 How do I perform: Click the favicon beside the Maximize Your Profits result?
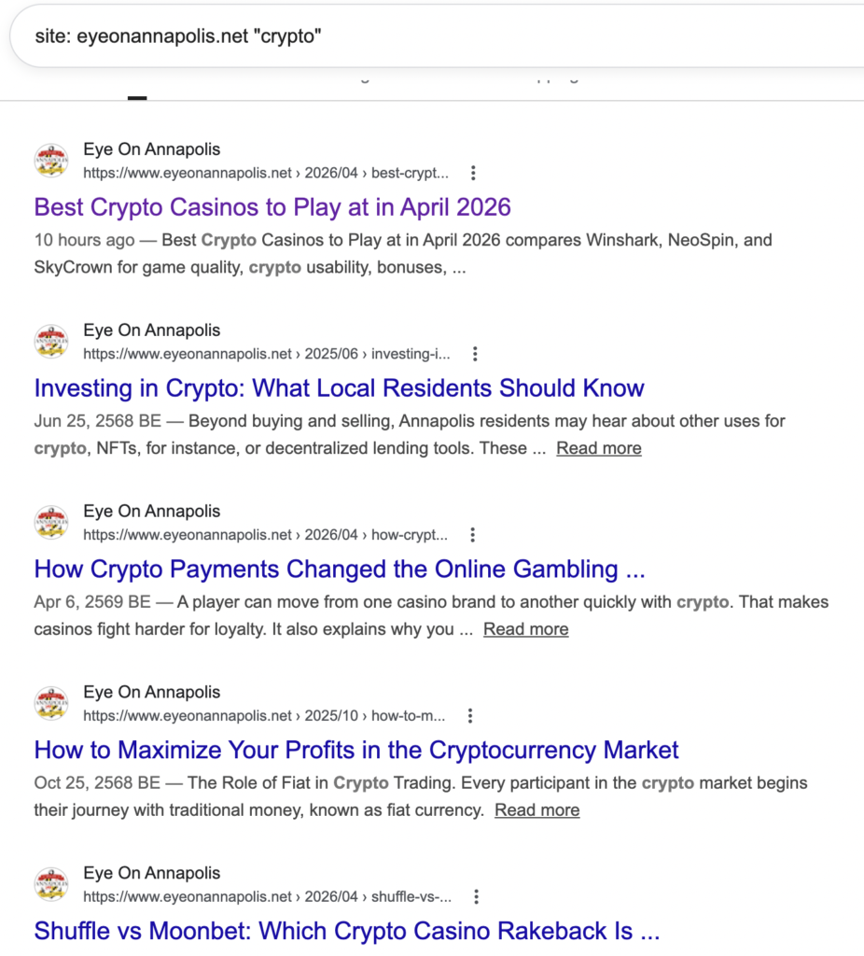pyautogui.click(x=51, y=704)
